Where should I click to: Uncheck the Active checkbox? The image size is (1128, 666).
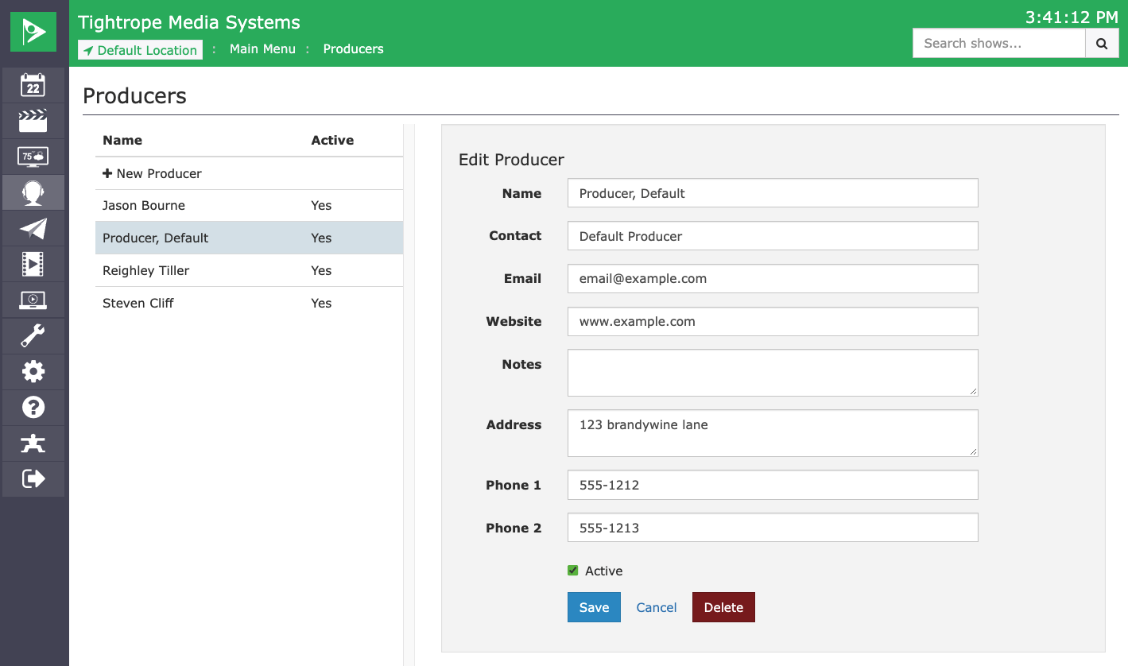coord(572,570)
